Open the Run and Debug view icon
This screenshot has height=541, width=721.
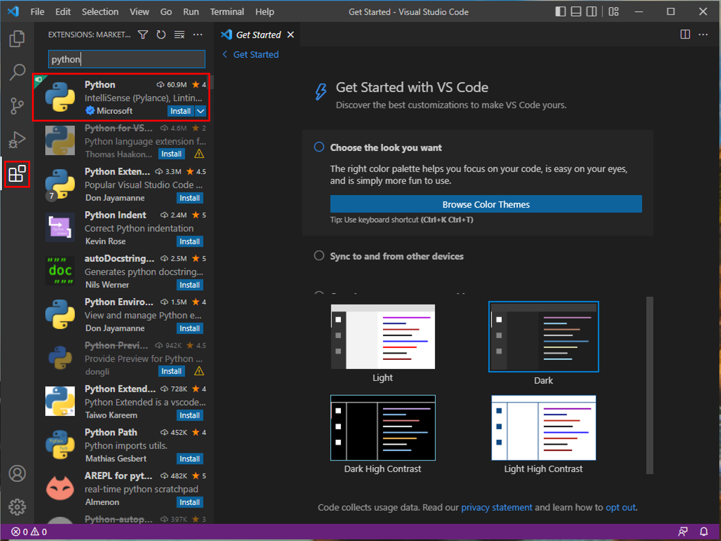pos(17,139)
